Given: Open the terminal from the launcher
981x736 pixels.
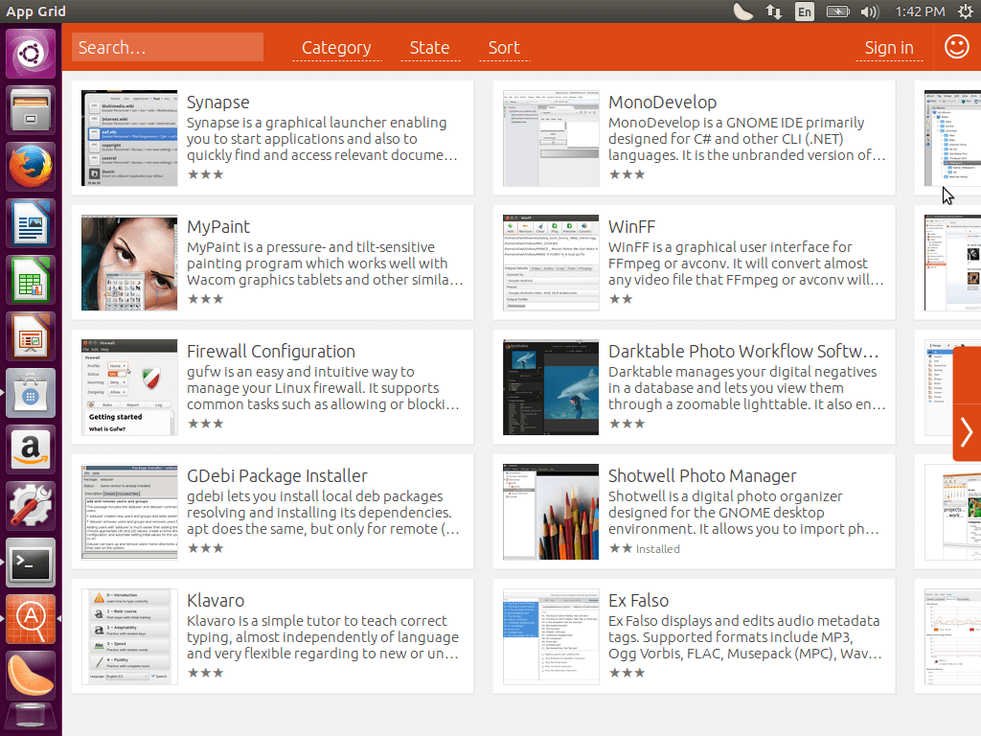Looking at the screenshot, I should [x=31, y=563].
